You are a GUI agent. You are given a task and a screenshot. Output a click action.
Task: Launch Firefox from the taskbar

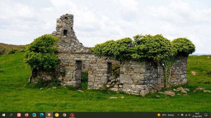pos(26,115)
